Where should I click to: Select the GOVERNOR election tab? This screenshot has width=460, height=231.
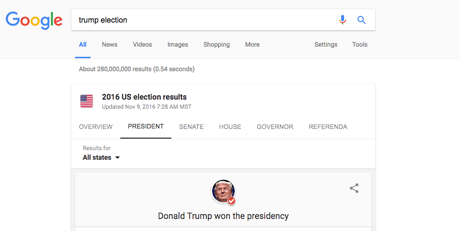[x=275, y=127]
